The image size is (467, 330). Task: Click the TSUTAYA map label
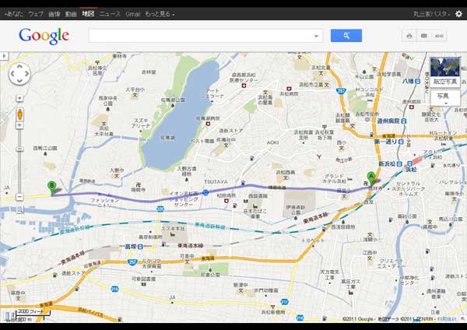tap(216, 181)
